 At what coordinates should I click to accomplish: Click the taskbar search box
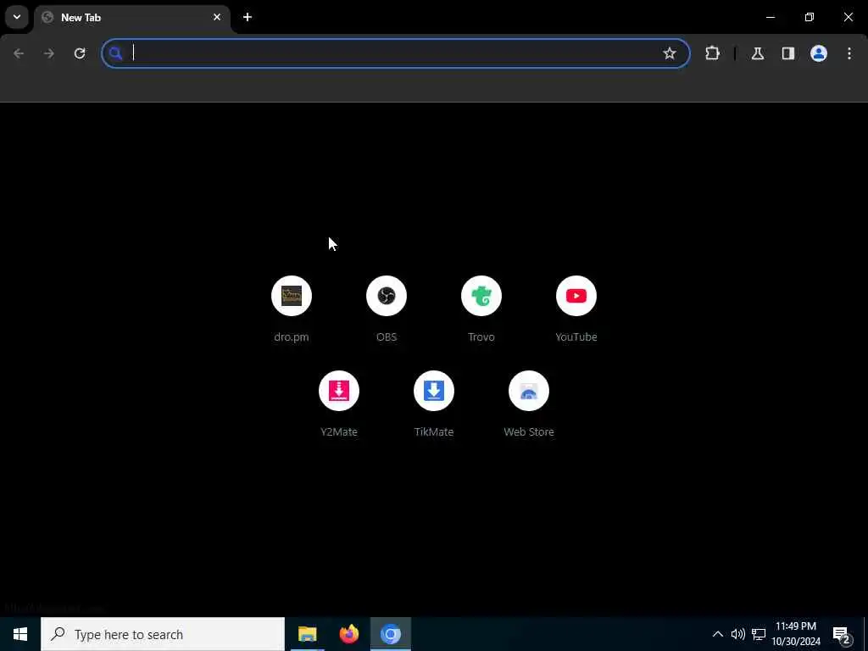point(163,634)
